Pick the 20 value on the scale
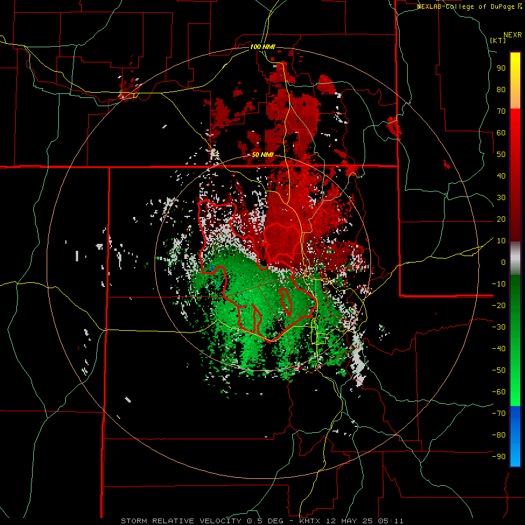This screenshot has height=525, width=525. (501, 219)
